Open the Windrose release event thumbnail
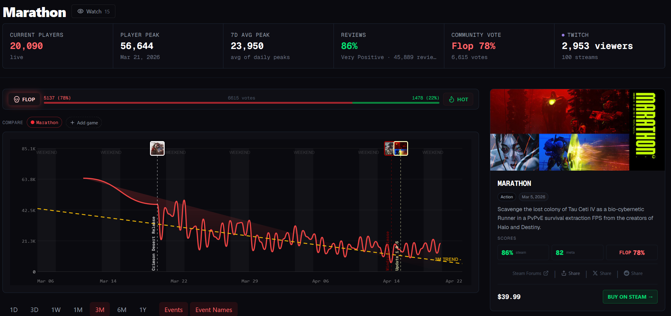Image resolution: width=671 pixels, height=316 pixels. click(389, 148)
